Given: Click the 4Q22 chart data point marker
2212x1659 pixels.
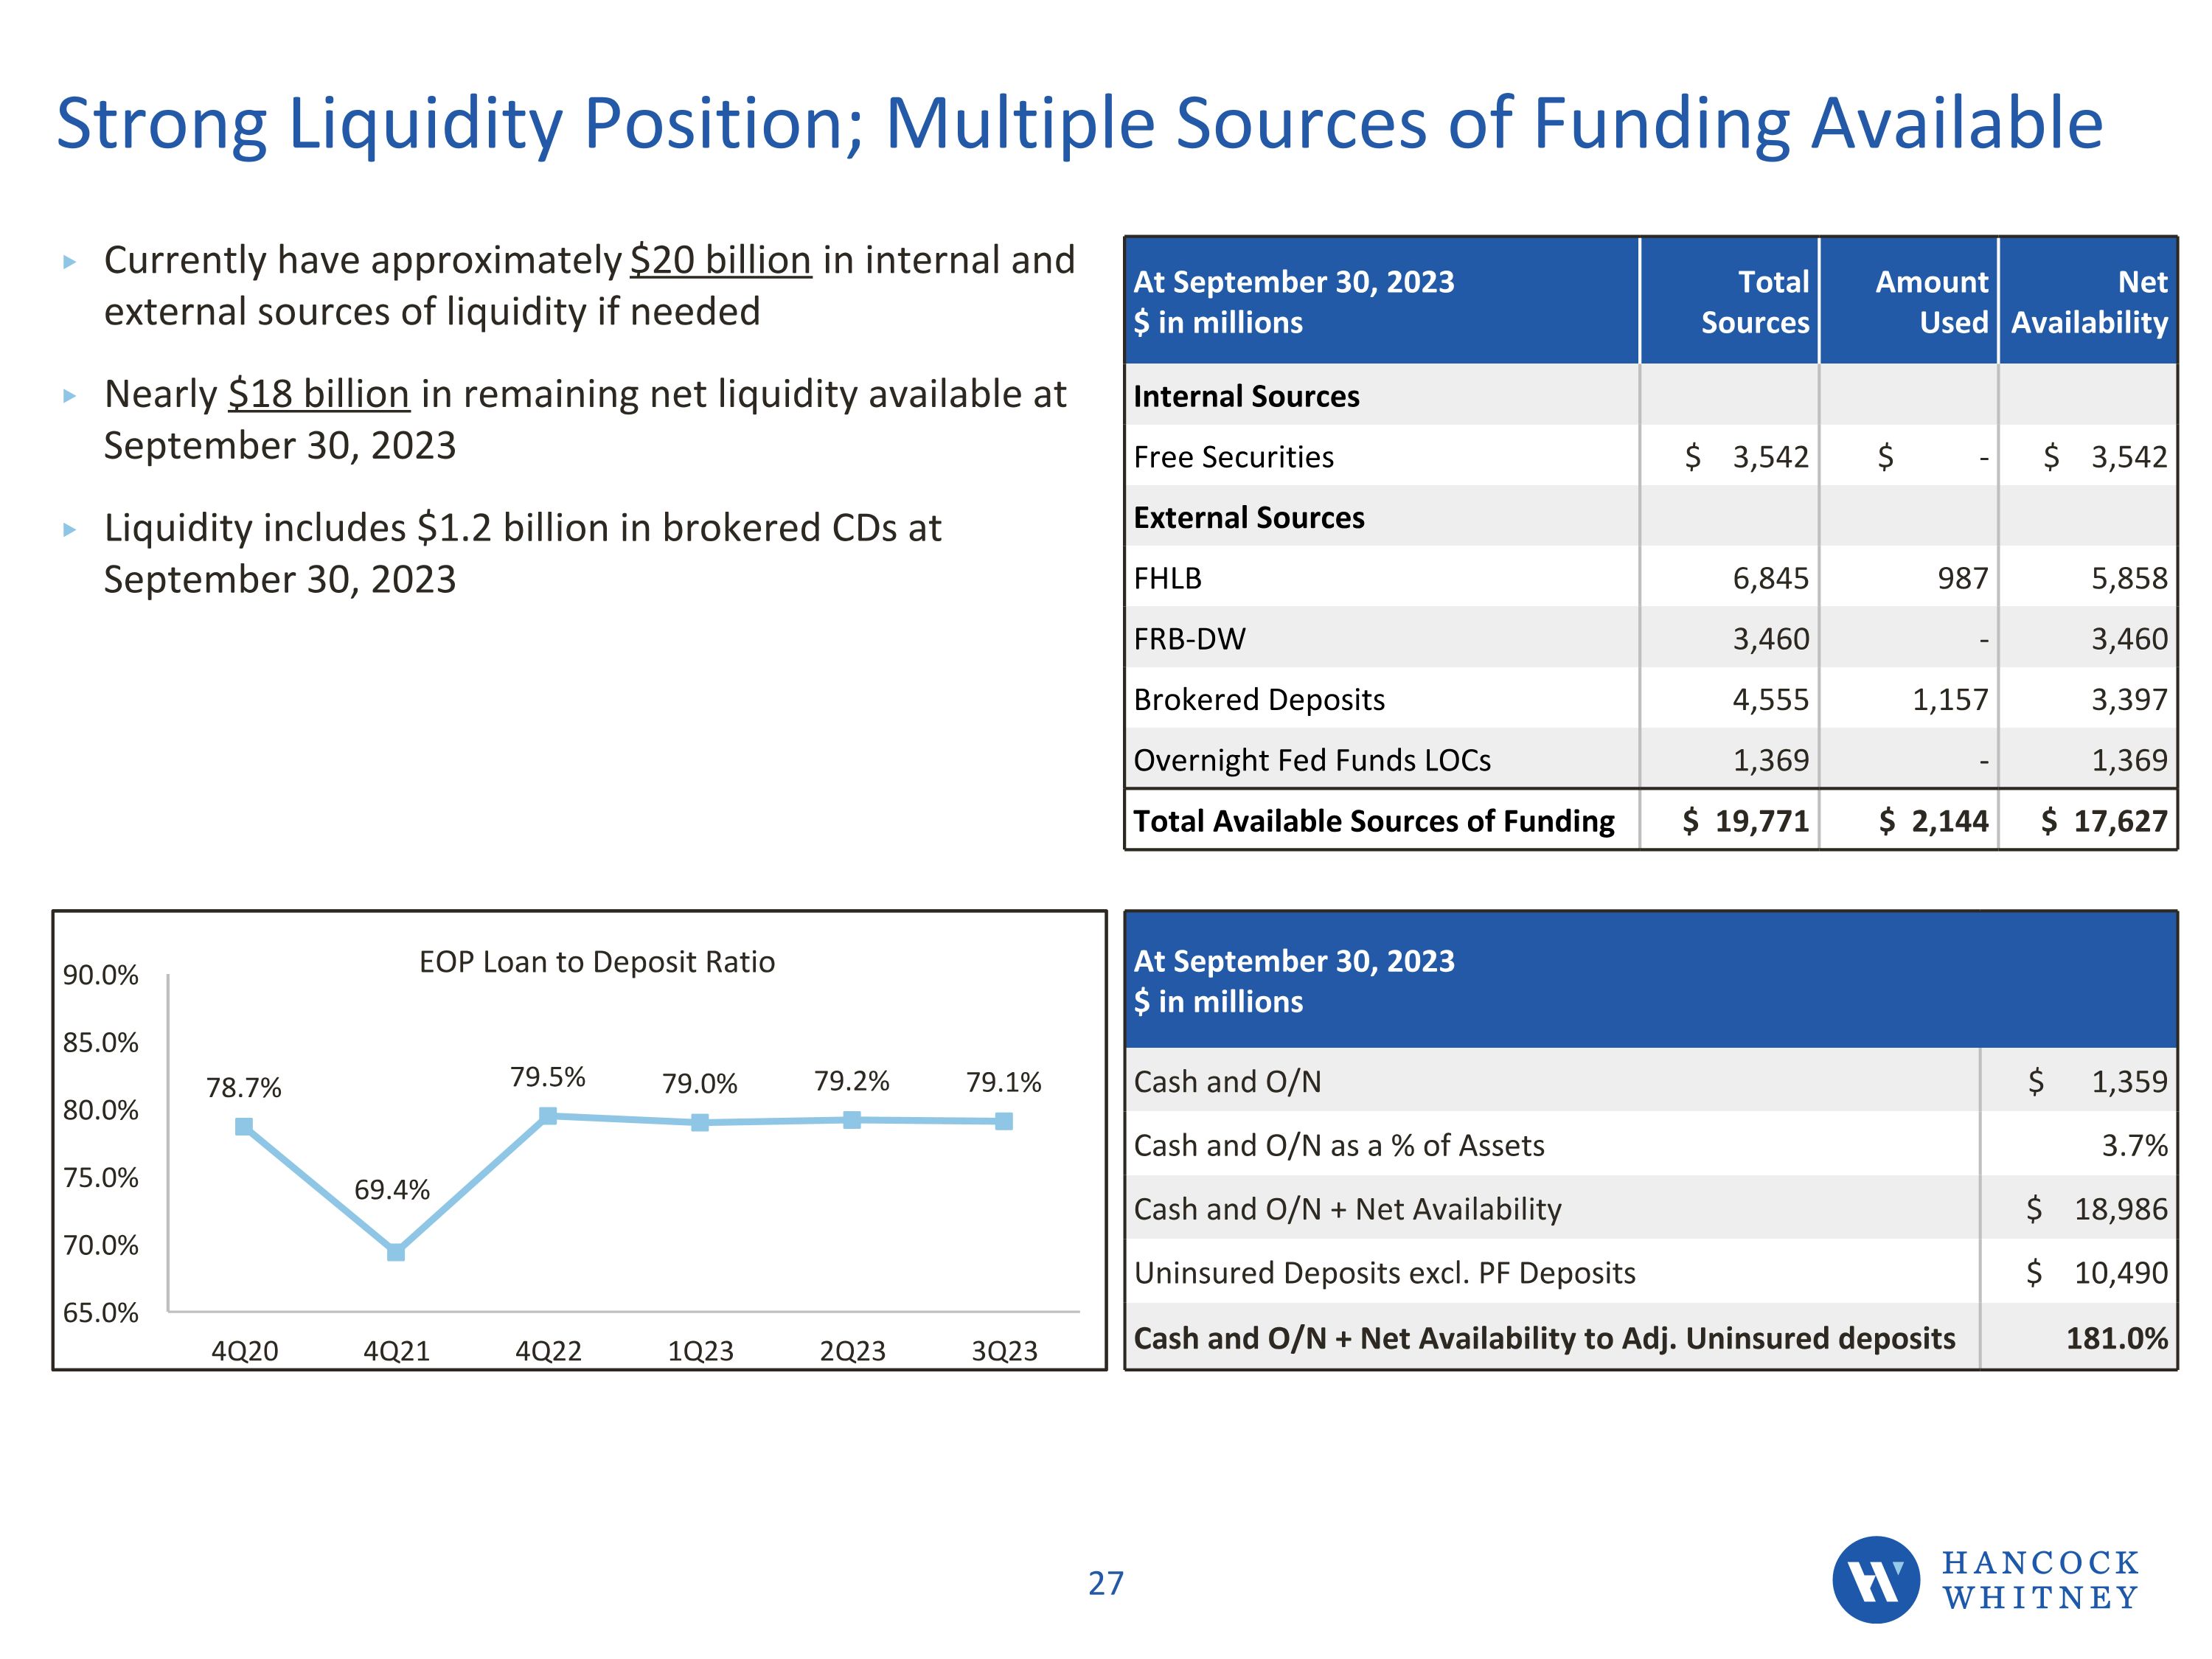Looking at the screenshot, I should [x=548, y=1116].
